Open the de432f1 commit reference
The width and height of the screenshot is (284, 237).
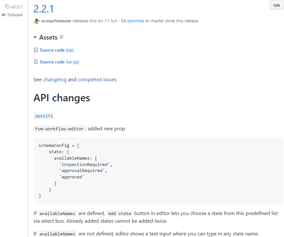(x=44, y=116)
